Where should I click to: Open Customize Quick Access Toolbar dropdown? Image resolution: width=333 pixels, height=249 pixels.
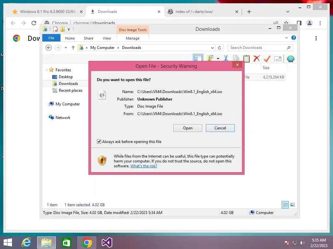pos(69,30)
